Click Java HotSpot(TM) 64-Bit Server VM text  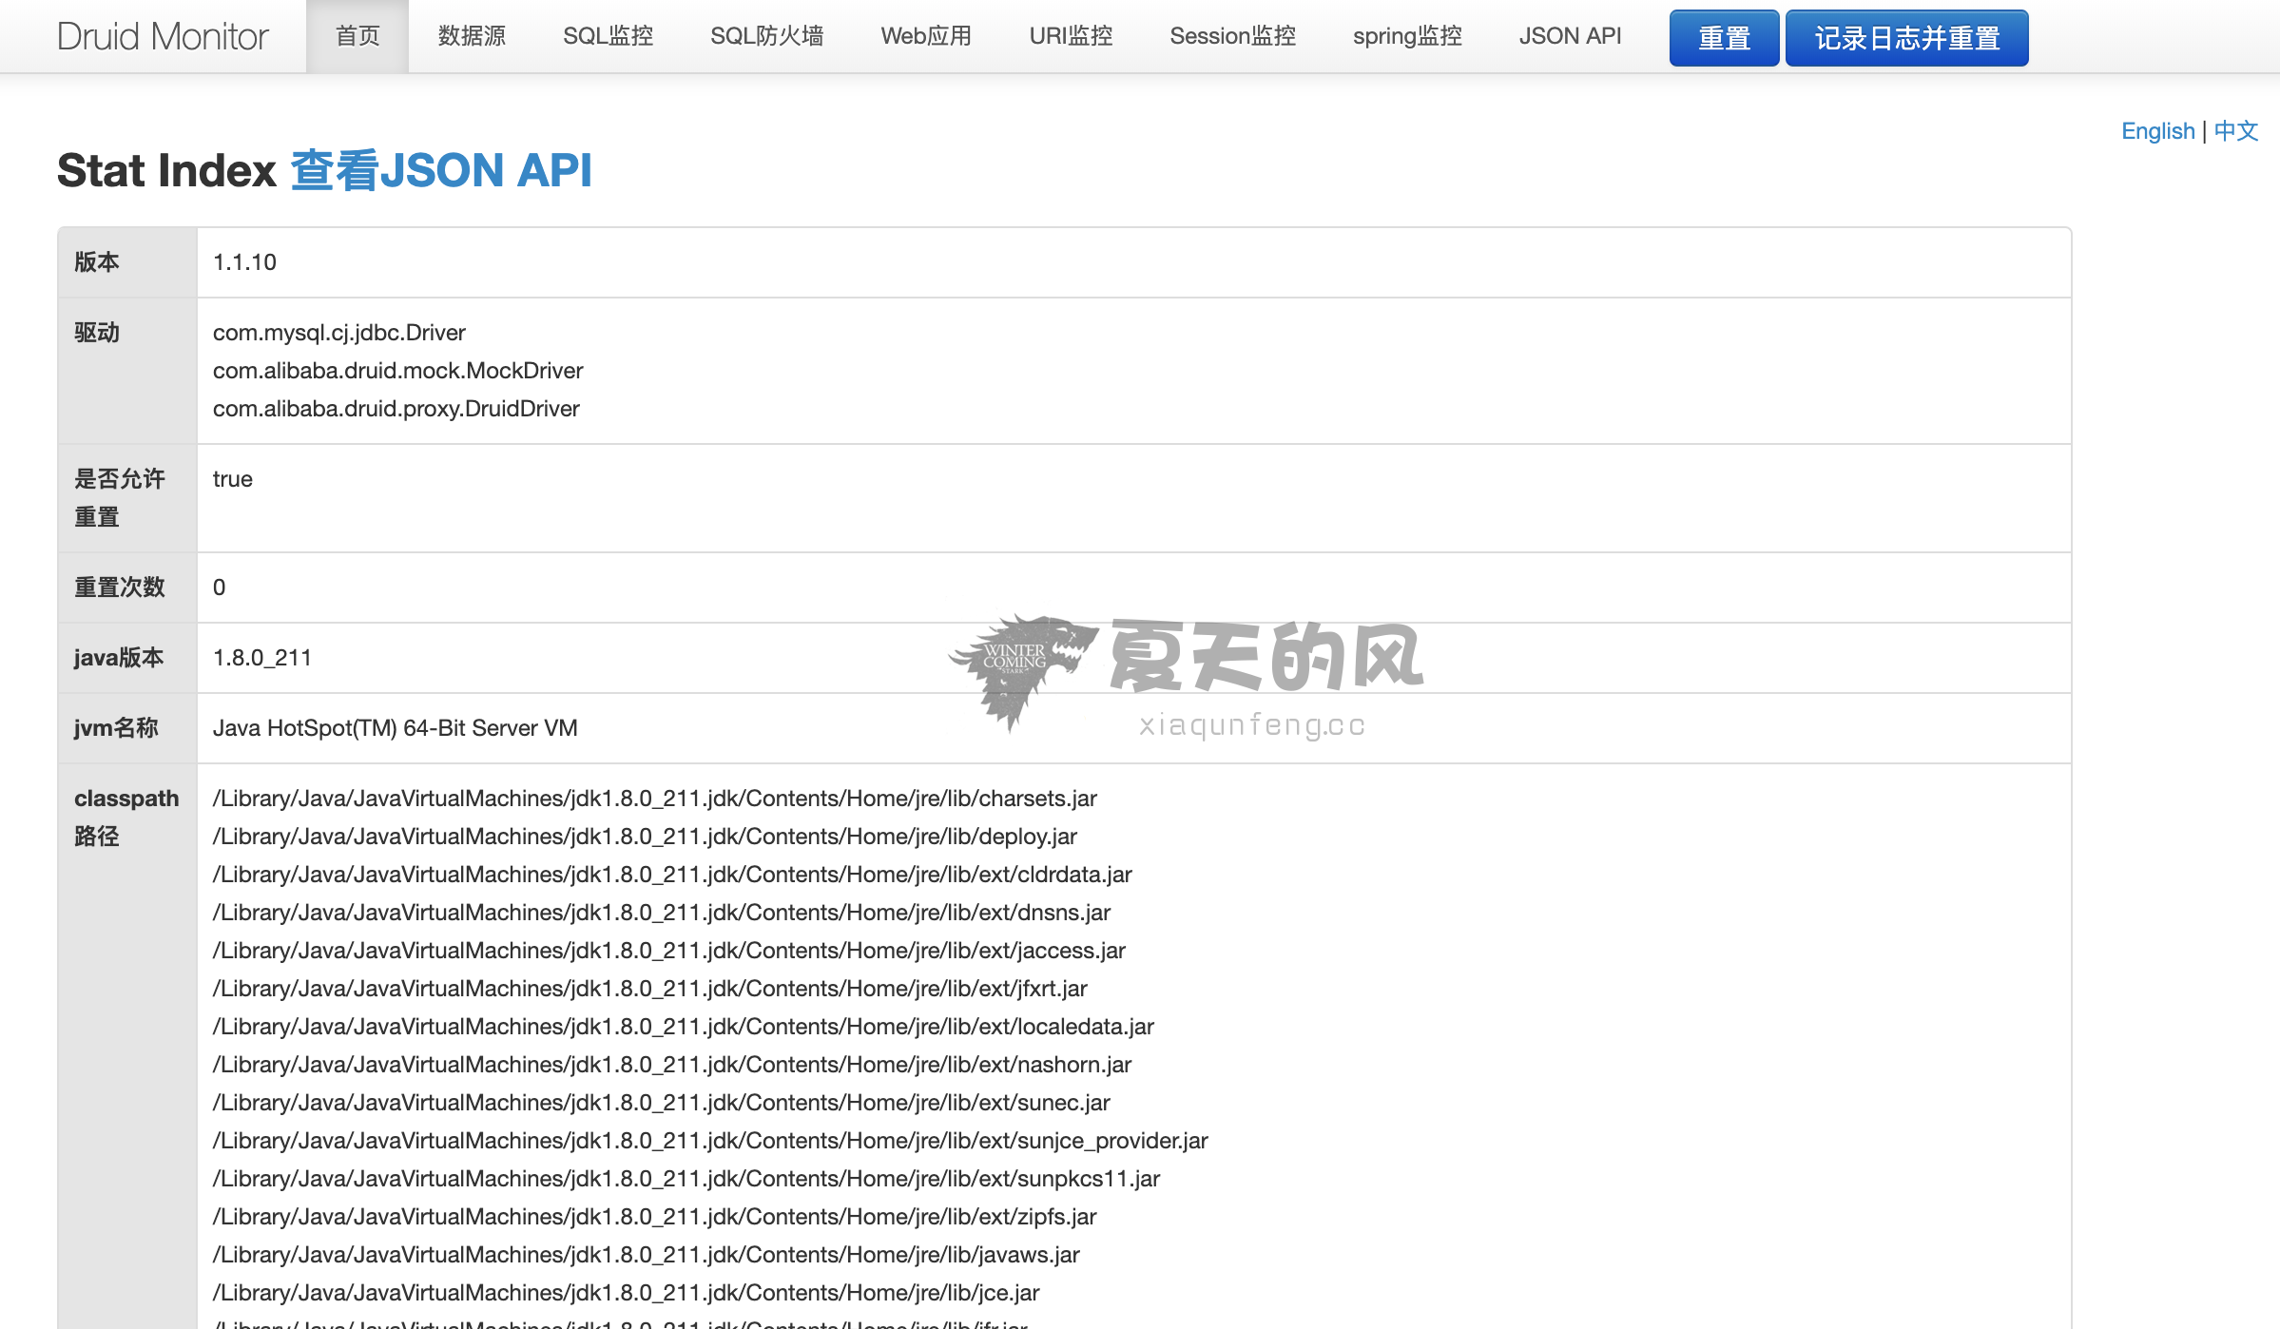pos(396,728)
